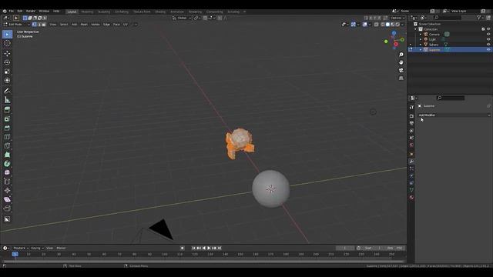Expand the Camera row in outliner
The width and height of the screenshot is (493, 277).
click(x=421, y=34)
